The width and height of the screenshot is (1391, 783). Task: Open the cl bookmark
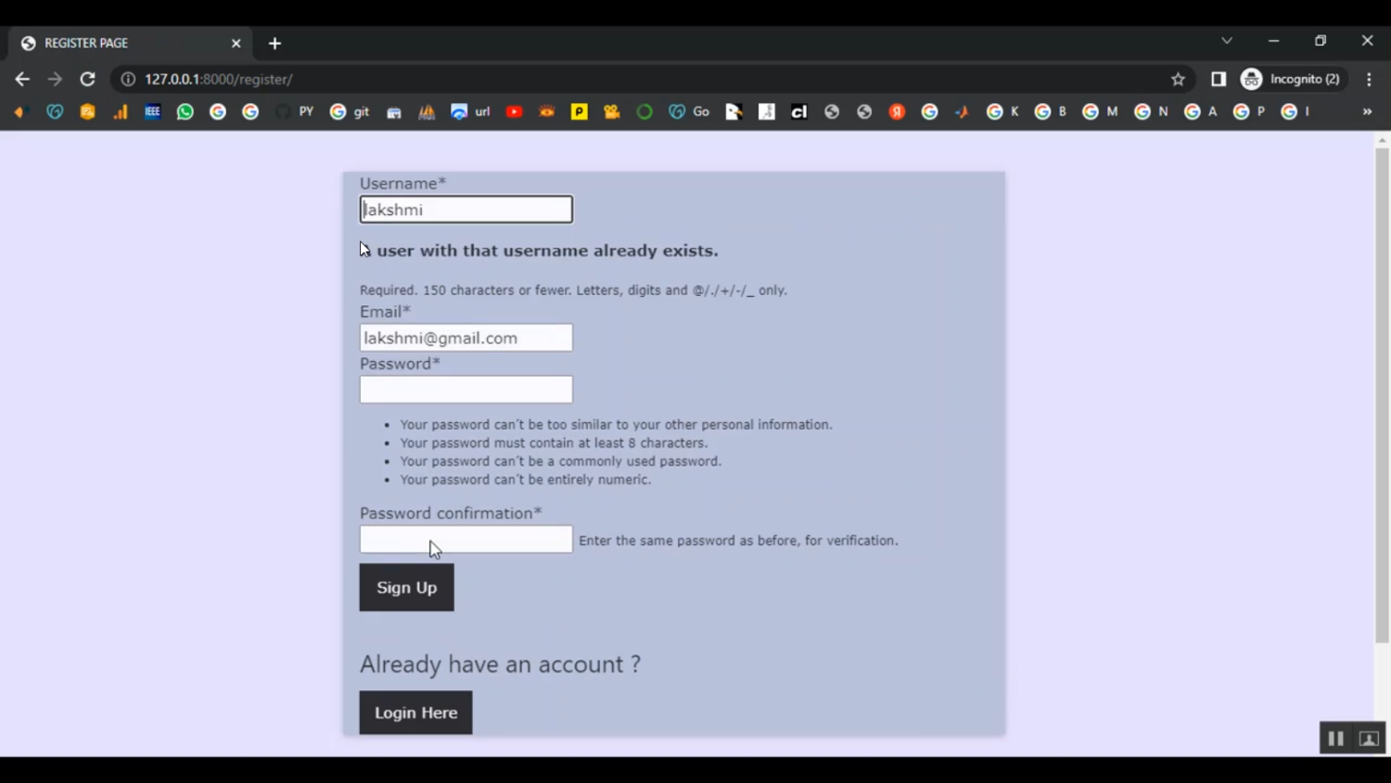click(x=798, y=112)
